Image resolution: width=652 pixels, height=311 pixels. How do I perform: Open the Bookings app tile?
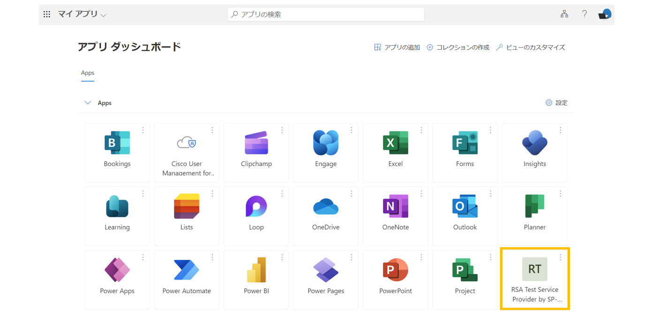point(117,152)
